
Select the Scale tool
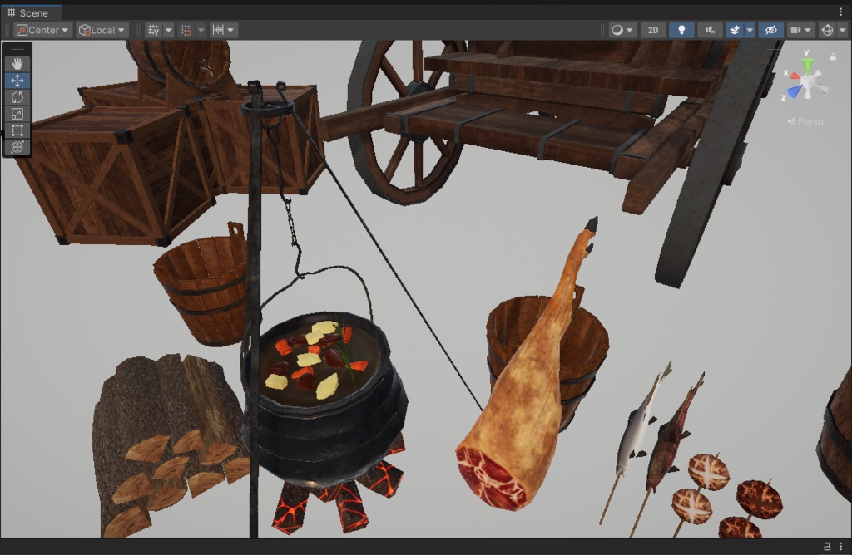(17, 114)
